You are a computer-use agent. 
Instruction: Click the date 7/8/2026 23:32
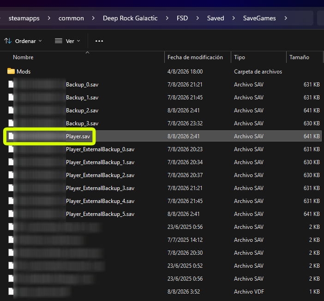pos(185,123)
